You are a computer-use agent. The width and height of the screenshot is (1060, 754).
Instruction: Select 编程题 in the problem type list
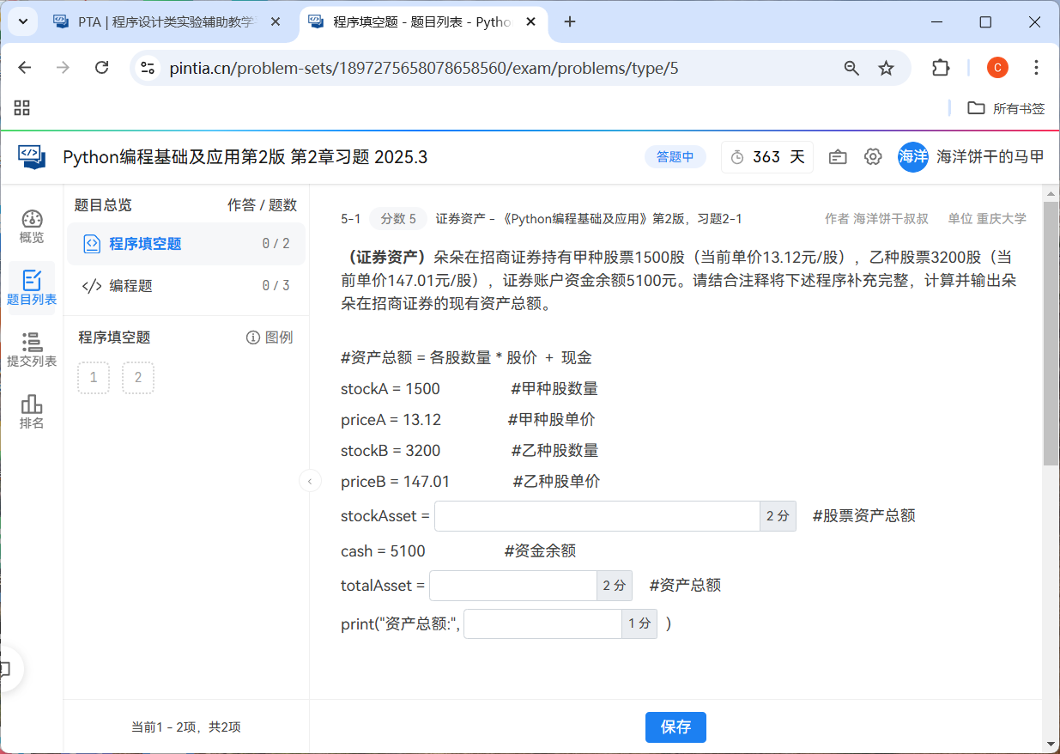pos(130,286)
